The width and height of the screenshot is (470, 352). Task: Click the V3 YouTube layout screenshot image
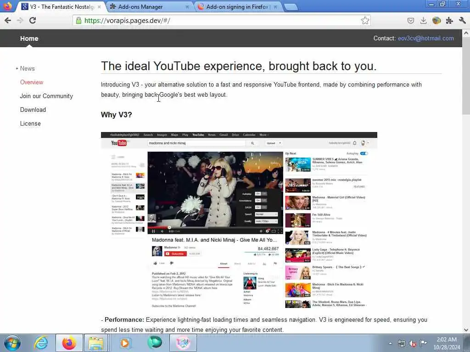pyautogui.click(x=239, y=220)
